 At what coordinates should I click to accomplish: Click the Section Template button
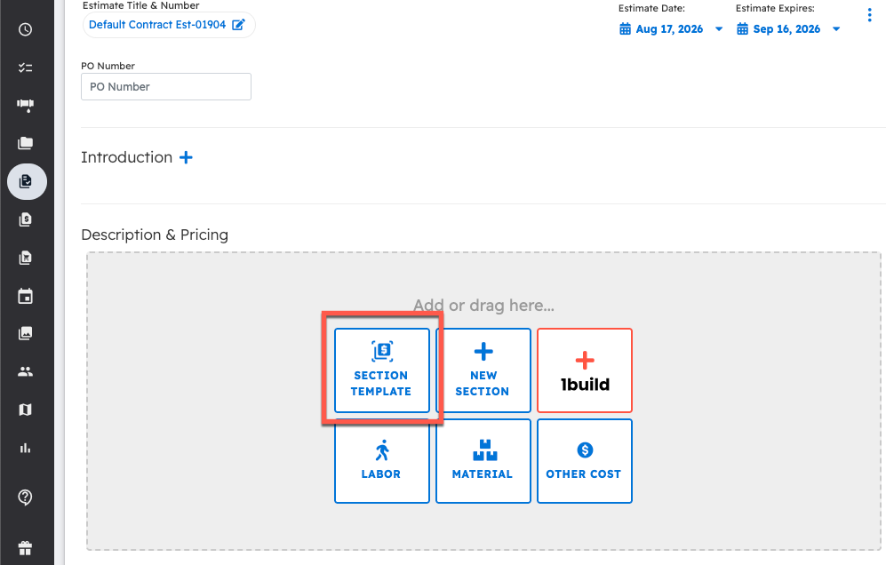381,370
